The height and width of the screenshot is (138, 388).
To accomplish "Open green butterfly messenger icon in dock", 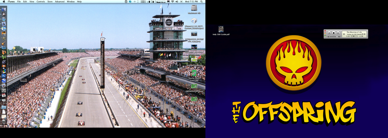I will tap(4, 57).
